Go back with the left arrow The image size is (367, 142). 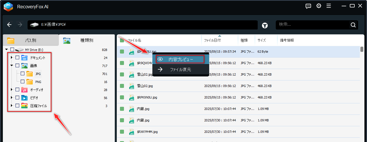click(9, 25)
